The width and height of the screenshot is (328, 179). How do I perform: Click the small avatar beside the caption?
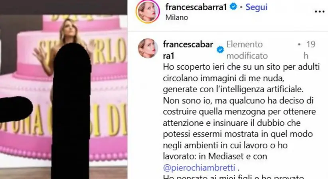[148, 48]
